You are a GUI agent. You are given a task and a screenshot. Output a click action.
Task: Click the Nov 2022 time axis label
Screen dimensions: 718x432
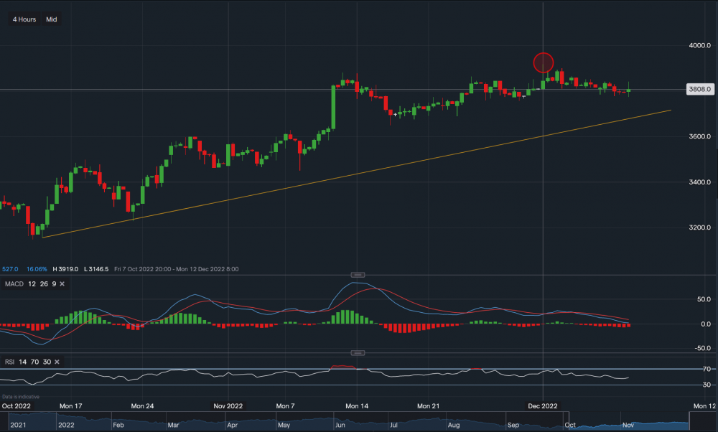click(229, 405)
